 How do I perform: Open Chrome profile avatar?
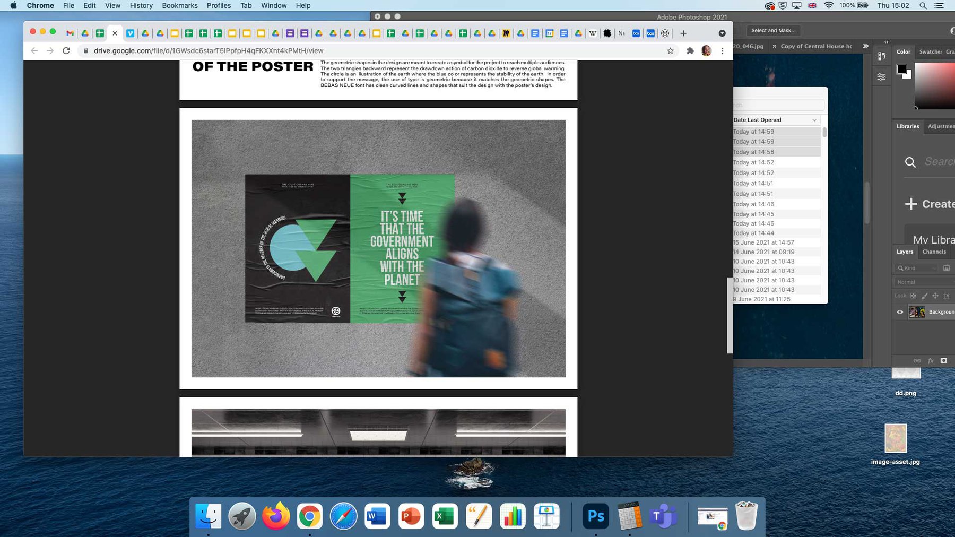(706, 51)
